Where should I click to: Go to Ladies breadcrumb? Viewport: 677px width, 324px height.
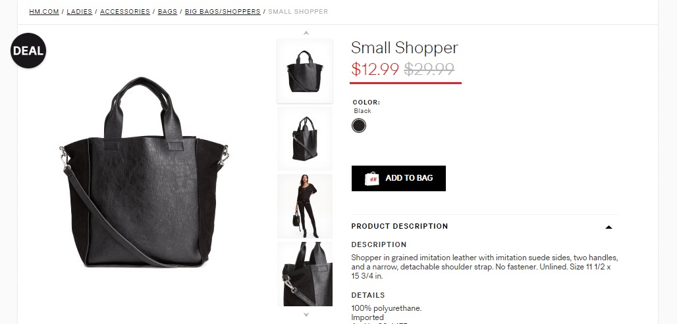[x=80, y=12]
